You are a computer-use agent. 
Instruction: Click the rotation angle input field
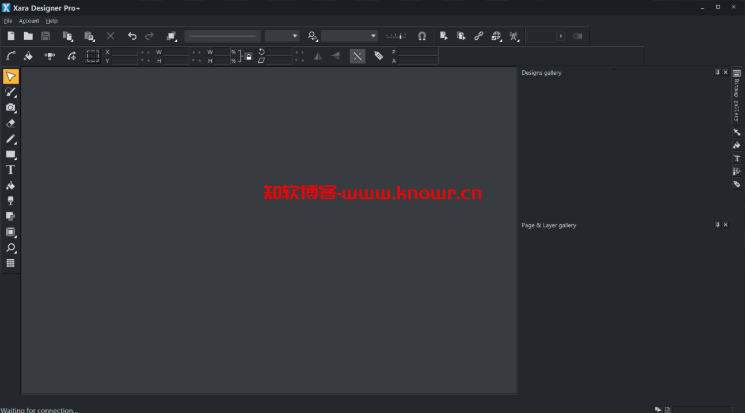click(279, 52)
